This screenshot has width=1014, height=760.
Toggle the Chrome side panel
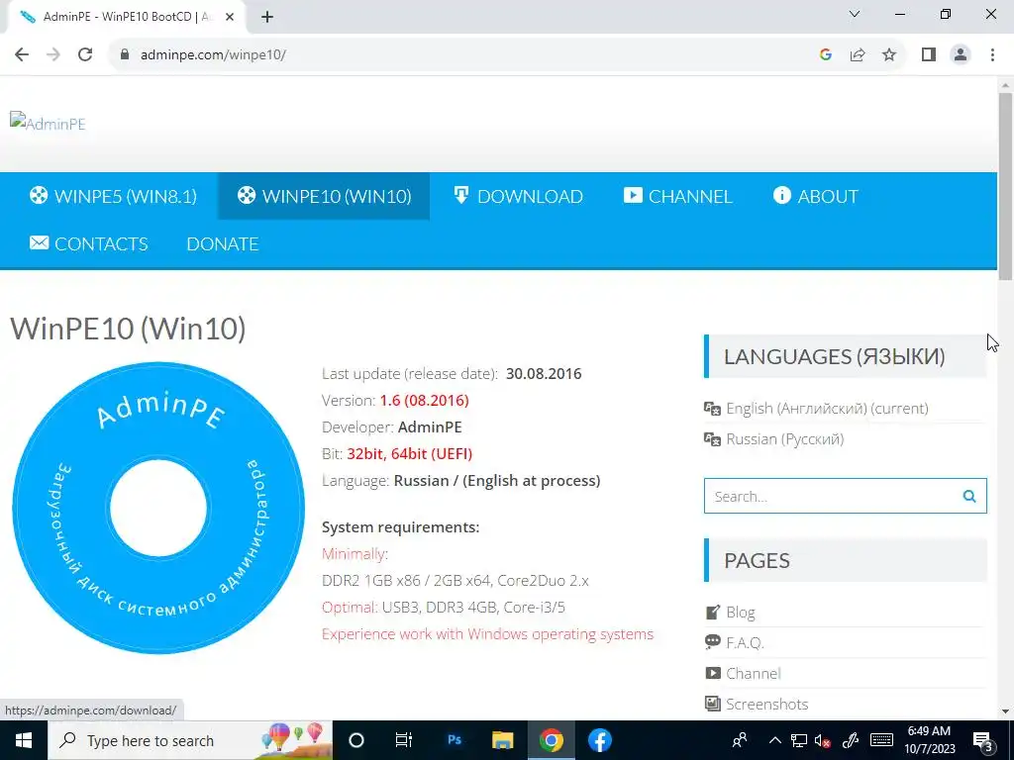tap(929, 54)
